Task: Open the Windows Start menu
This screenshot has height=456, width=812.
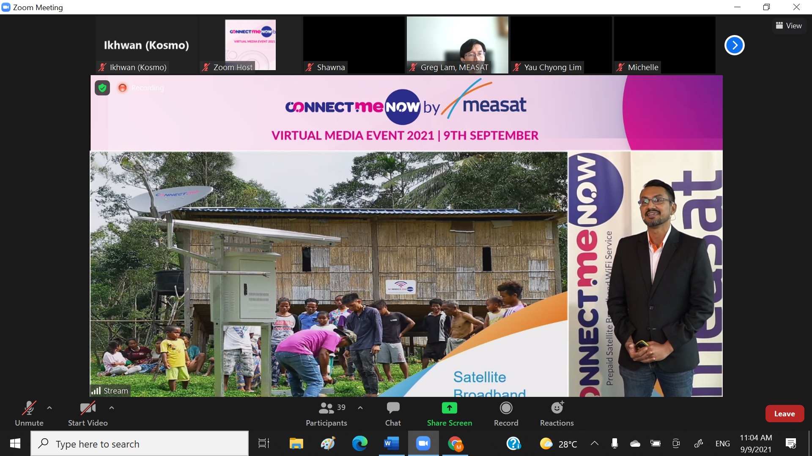Action: coord(15,444)
